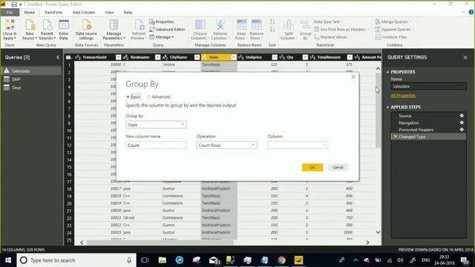This screenshot has width=475, height=267.
Task: Open the Manage dropdown in the Query group
Action: (x=162, y=37)
